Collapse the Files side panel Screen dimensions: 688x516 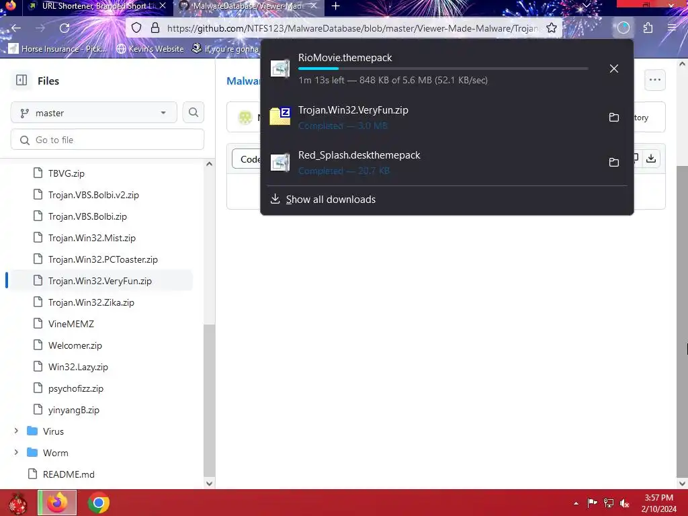tap(21, 81)
